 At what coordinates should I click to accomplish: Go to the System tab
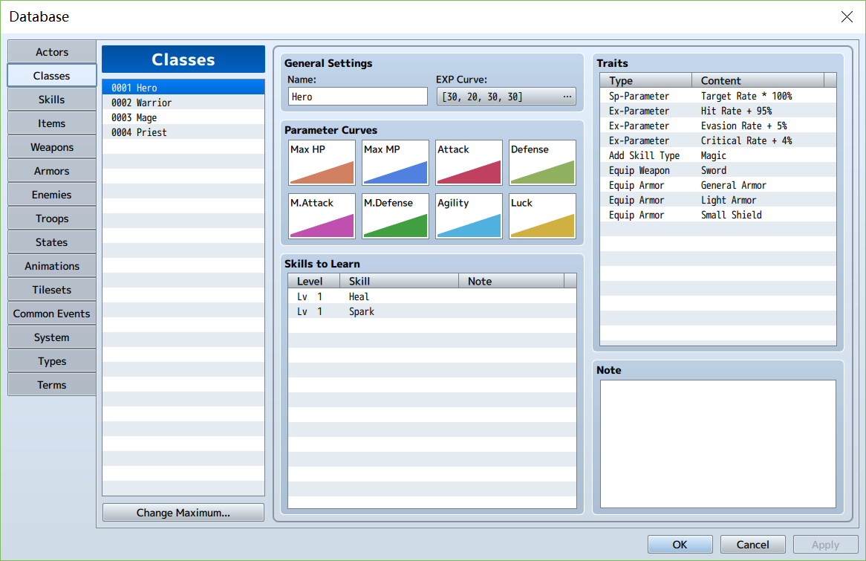pyautogui.click(x=52, y=337)
